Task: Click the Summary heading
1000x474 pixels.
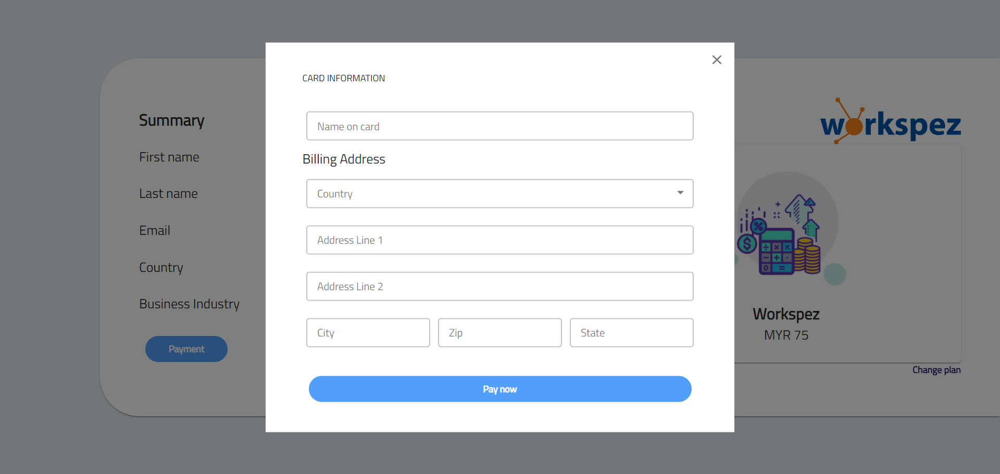Action: click(171, 120)
